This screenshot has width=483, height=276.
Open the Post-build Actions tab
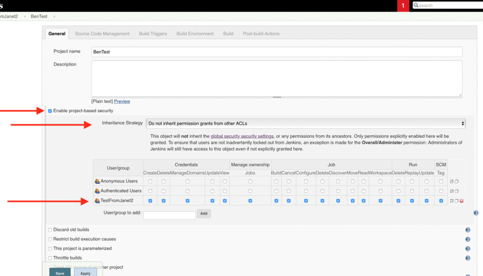coord(261,34)
